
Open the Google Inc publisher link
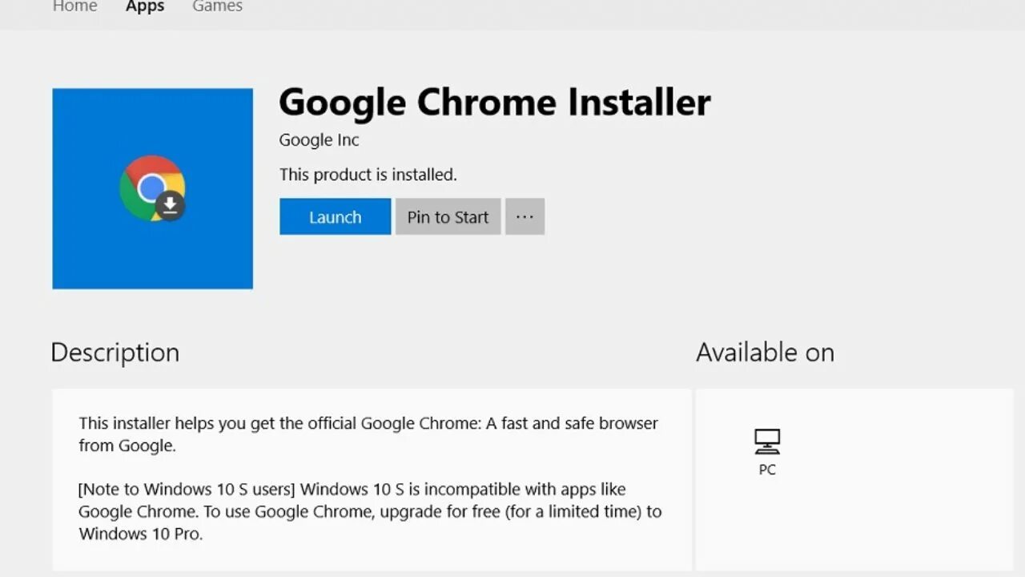[319, 140]
